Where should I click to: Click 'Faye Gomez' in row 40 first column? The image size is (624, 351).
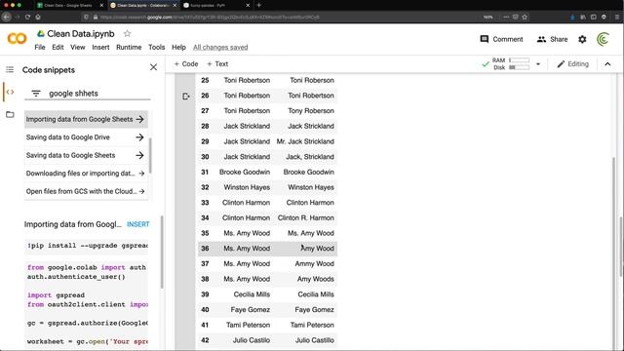250,310
